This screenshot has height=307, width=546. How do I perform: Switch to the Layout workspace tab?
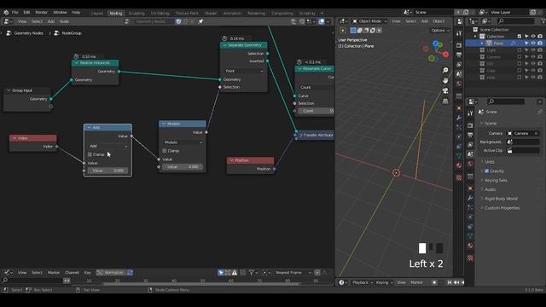click(x=97, y=14)
